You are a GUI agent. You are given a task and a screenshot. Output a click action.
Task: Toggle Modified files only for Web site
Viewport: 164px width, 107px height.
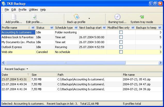[x=121, y=52]
